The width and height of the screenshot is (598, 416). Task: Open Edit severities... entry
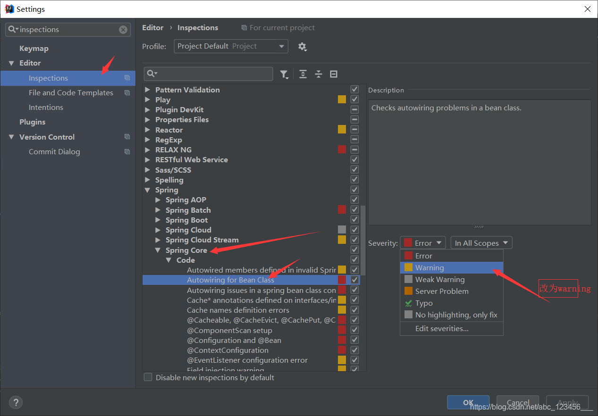coord(452,329)
